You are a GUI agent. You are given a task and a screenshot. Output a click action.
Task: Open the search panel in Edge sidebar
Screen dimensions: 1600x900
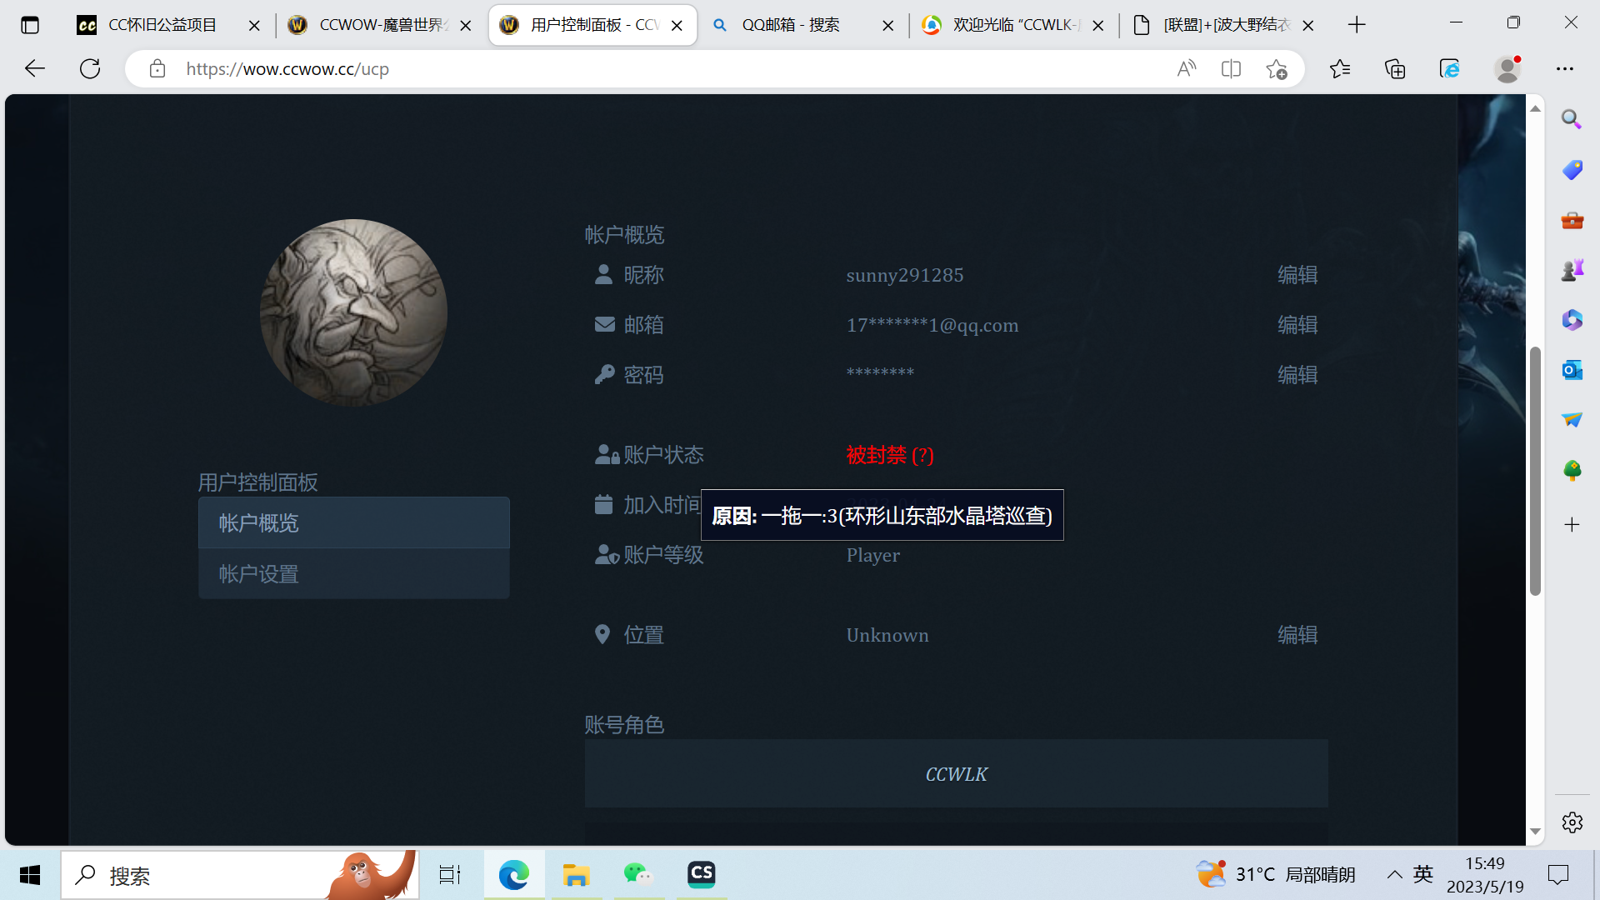[x=1572, y=119]
